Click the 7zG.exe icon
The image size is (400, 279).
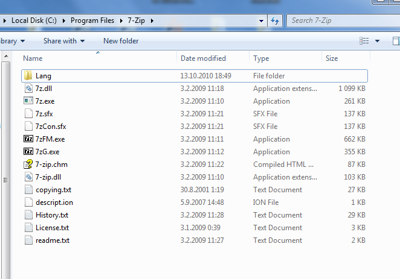point(28,152)
